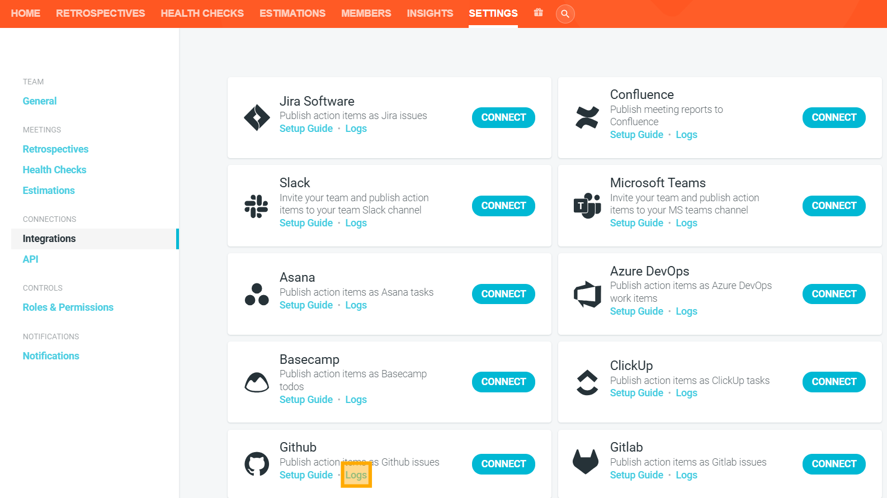The height and width of the screenshot is (498, 887).
Task: Connect Gitlab integration
Action: [x=834, y=464]
